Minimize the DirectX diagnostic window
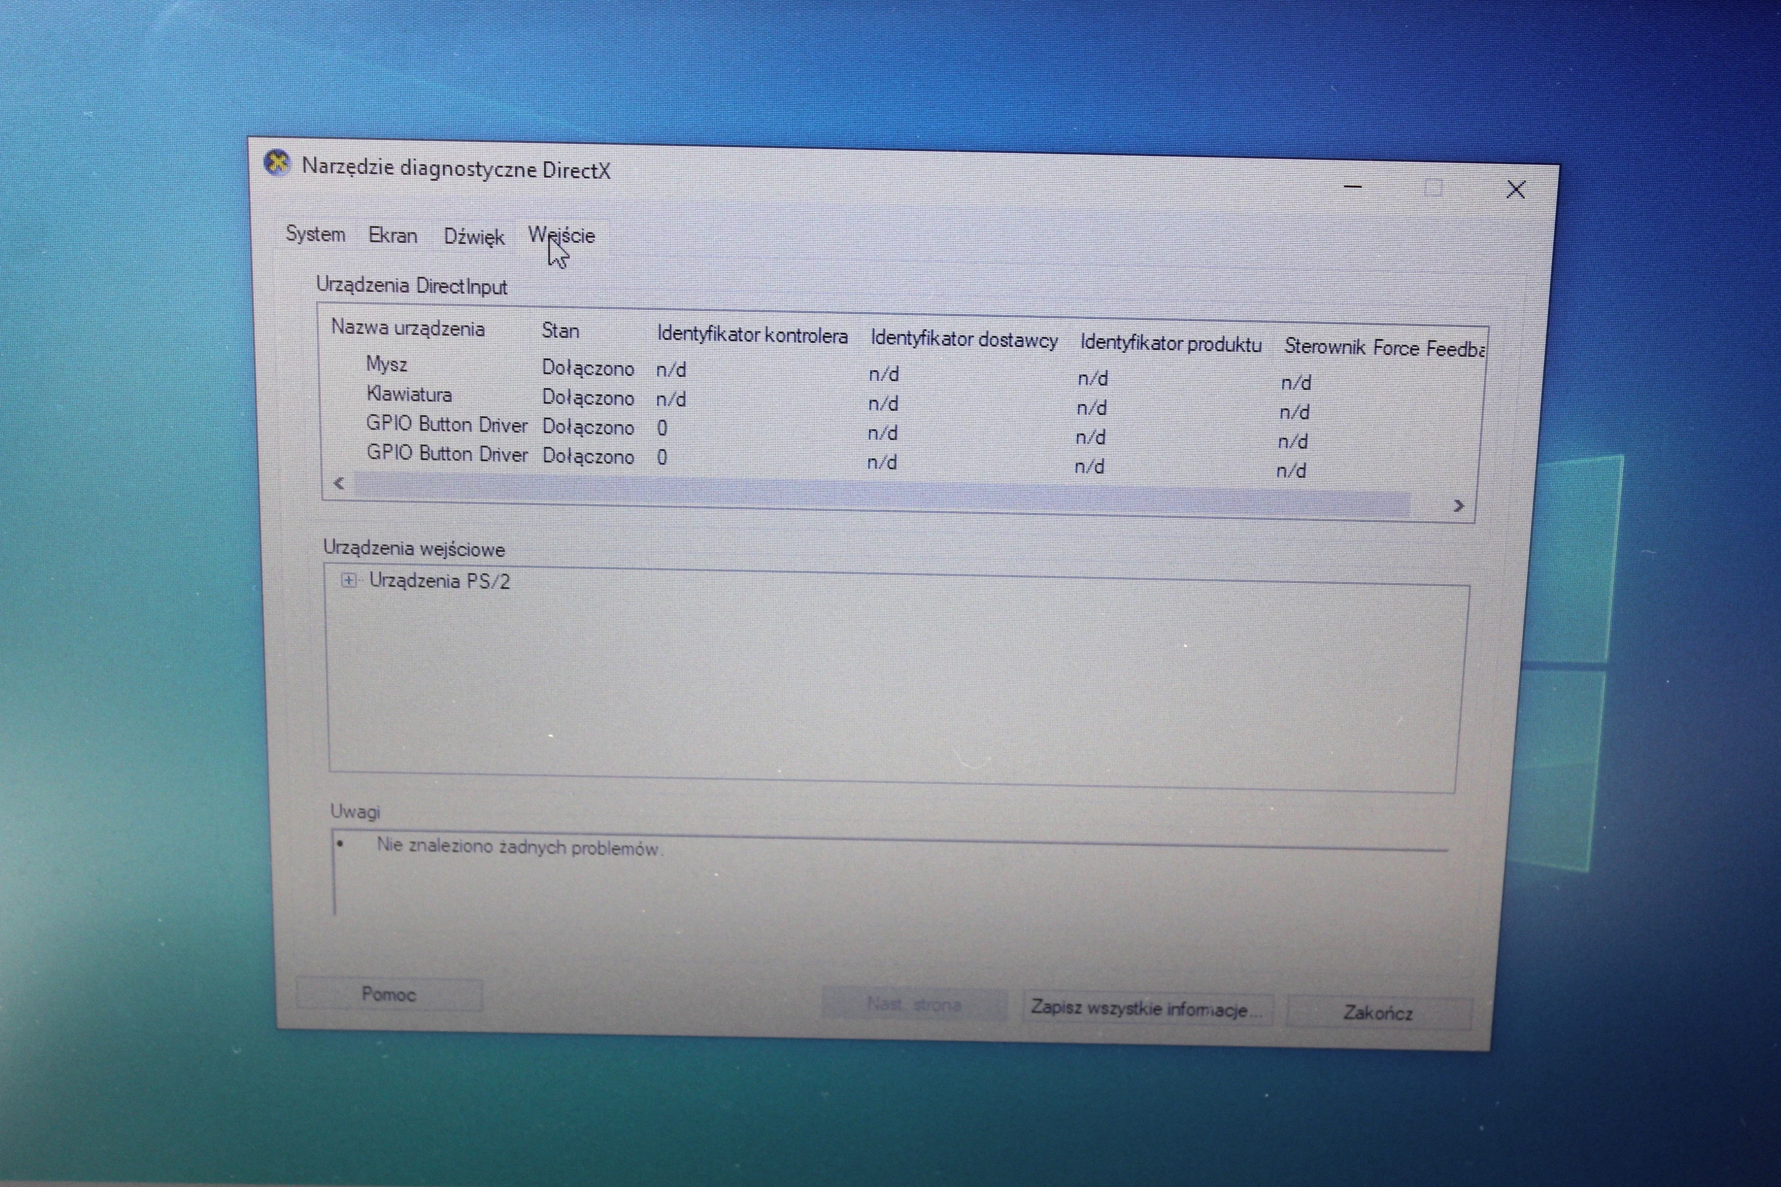Image resolution: width=1781 pixels, height=1187 pixels. [x=1352, y=186]
